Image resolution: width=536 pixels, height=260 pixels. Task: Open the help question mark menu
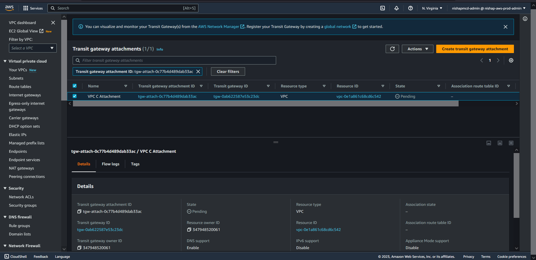coord(410,8)
